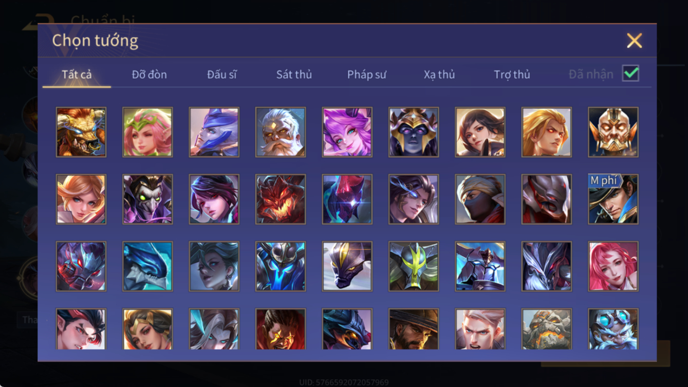The width and height of the screenshot is (688, 387).
Task: Close the 'Chọn tướng' dialog
Action: [x=634, y=41]
